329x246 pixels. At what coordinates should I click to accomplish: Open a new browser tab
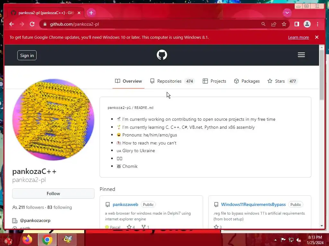[91, 13]
